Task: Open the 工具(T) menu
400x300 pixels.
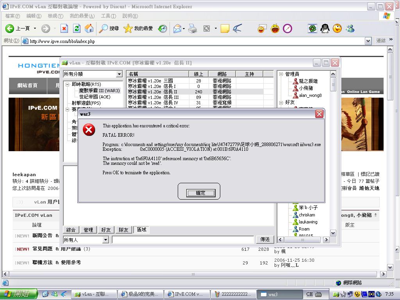Action: coord(109,16)
